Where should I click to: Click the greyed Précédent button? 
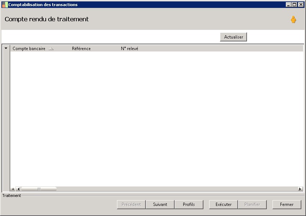coord(131,204)
